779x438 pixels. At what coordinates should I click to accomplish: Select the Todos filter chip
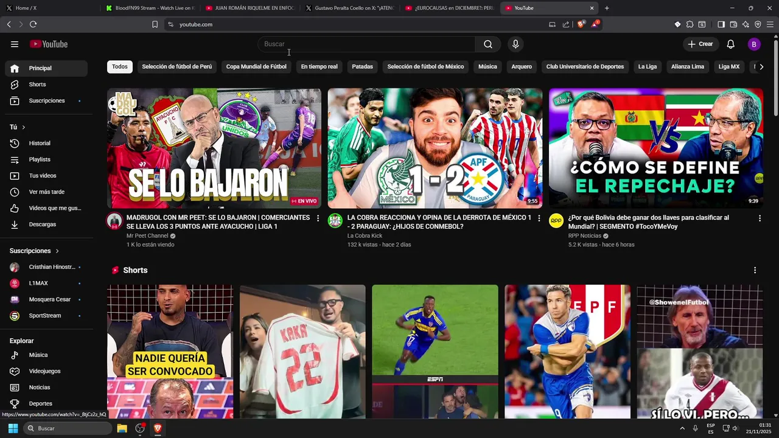click(x=120, y=67)
